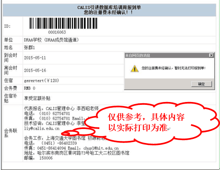This screenshot has height=170, width=220.
Task: Click the email chuyl@hit.edu.cn
Action: pyautogui.click(x=101, y=148)
